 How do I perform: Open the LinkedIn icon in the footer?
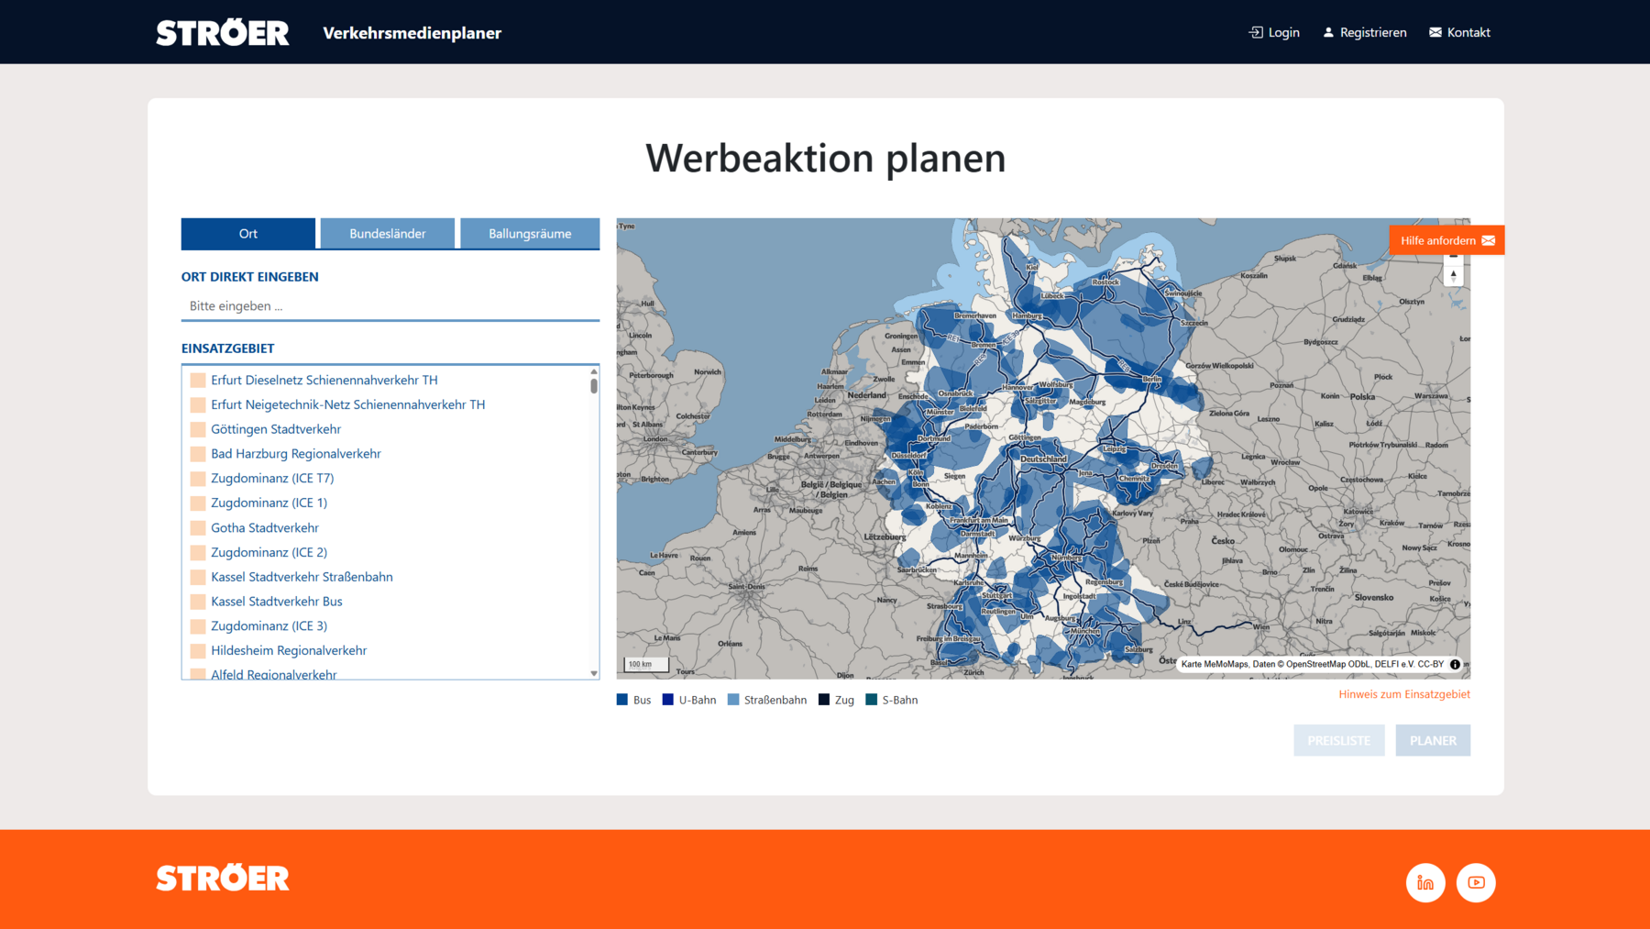1424,882
